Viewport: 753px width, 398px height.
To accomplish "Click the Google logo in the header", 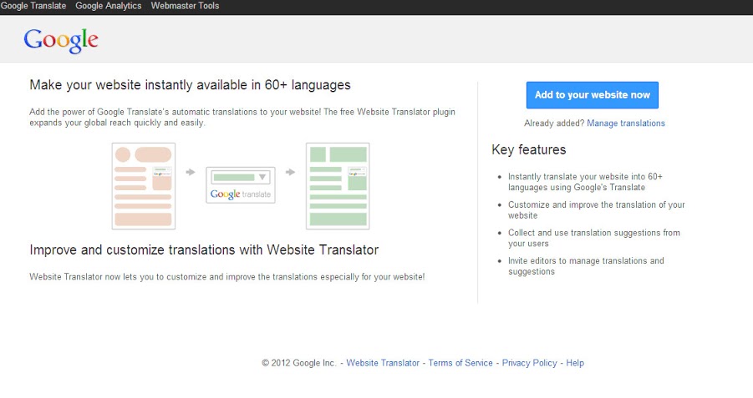I will click(x=61, y=39).
